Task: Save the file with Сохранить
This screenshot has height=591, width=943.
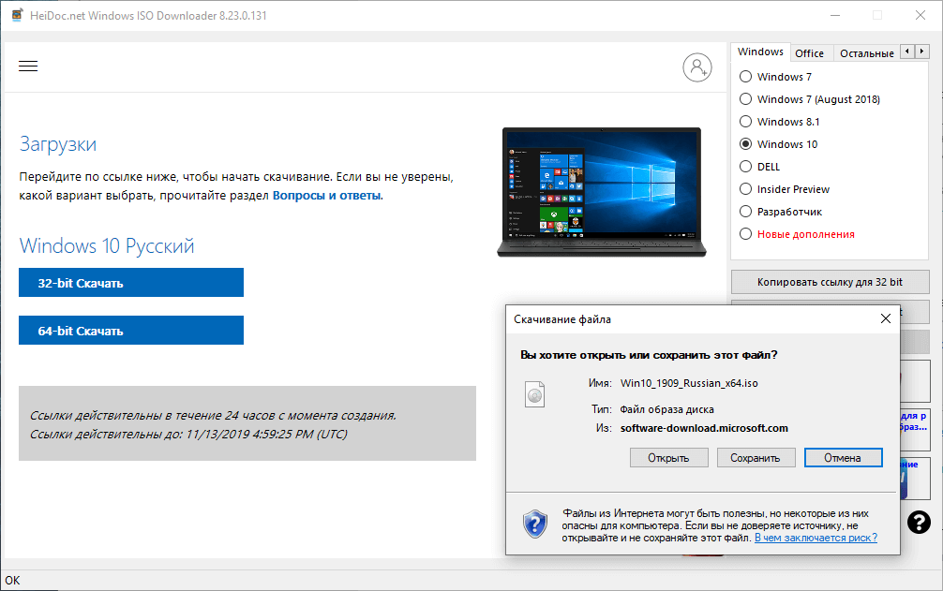Action: point(756,457)
